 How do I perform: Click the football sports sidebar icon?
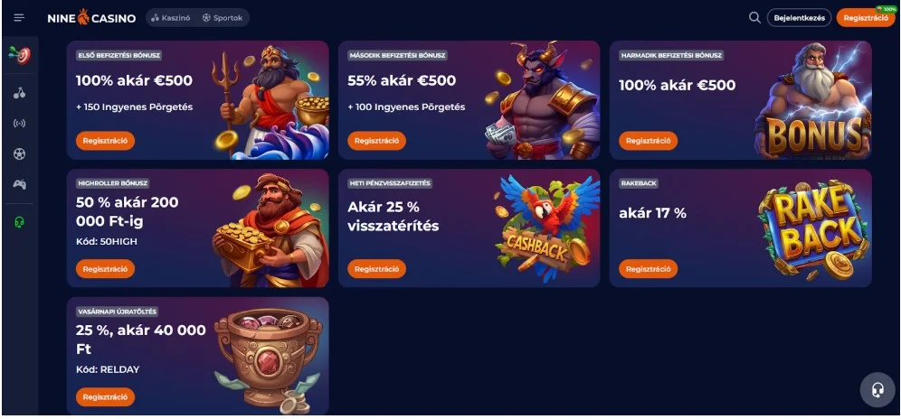pyautogui.click(x=20, y=154)
